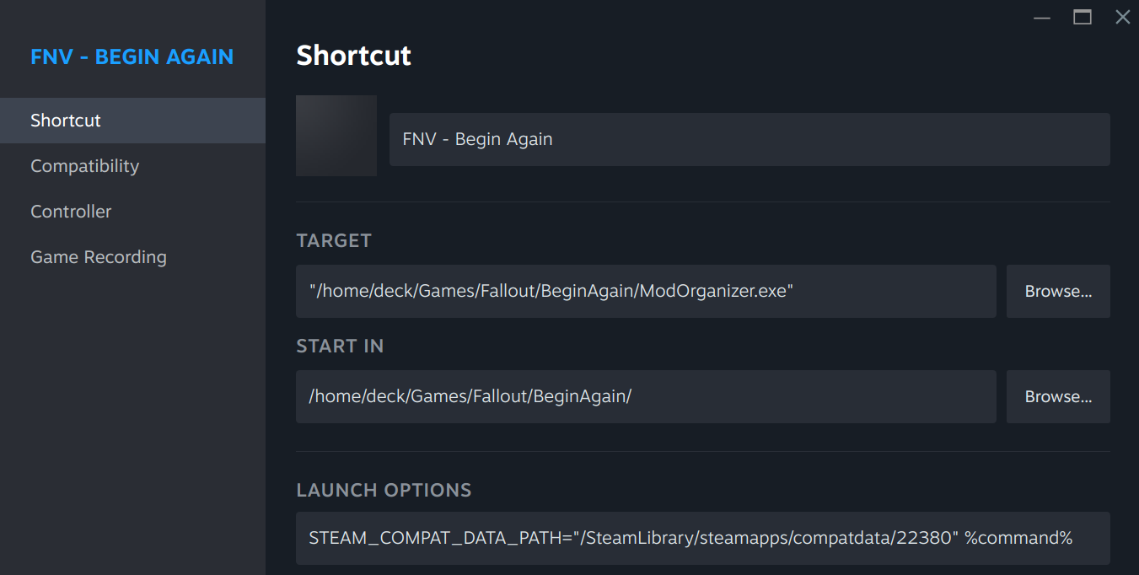
Task: Click the START IN section label
Action: [x=340, y=347]
